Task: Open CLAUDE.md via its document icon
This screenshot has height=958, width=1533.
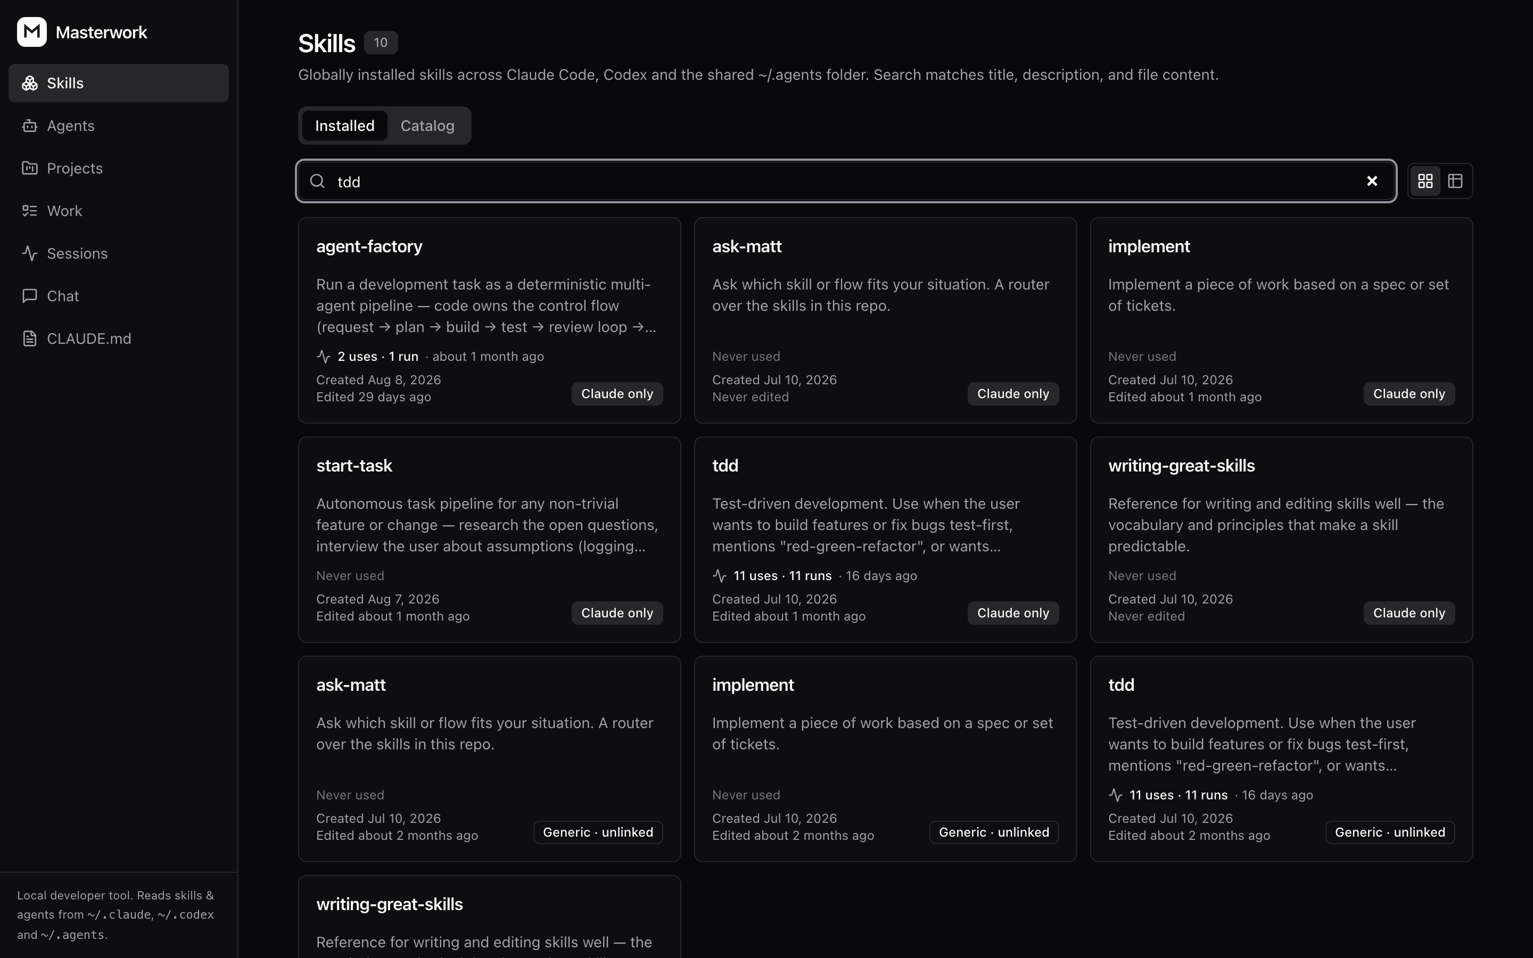Action: coord(30,338)
